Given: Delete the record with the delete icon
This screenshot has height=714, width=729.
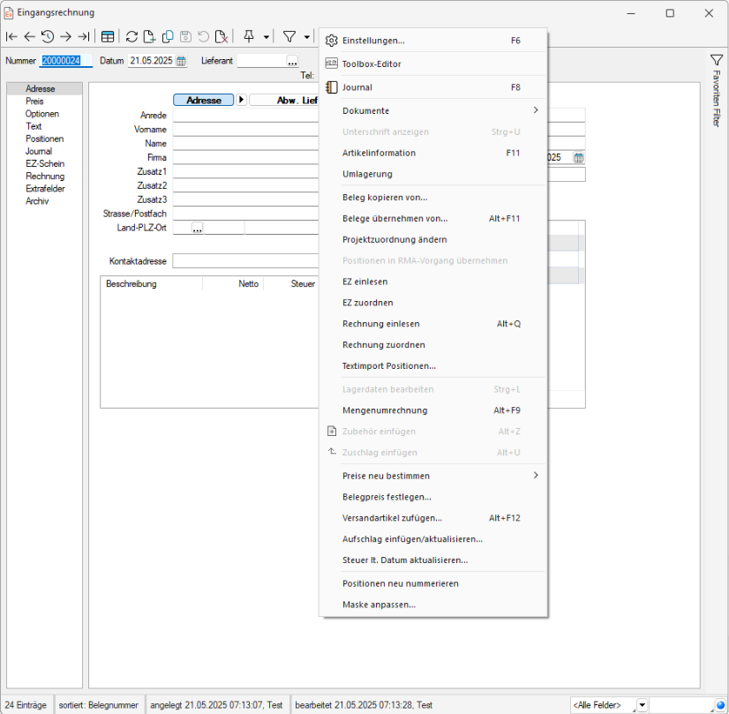Looking at the screenshot, I should (222, 37).
